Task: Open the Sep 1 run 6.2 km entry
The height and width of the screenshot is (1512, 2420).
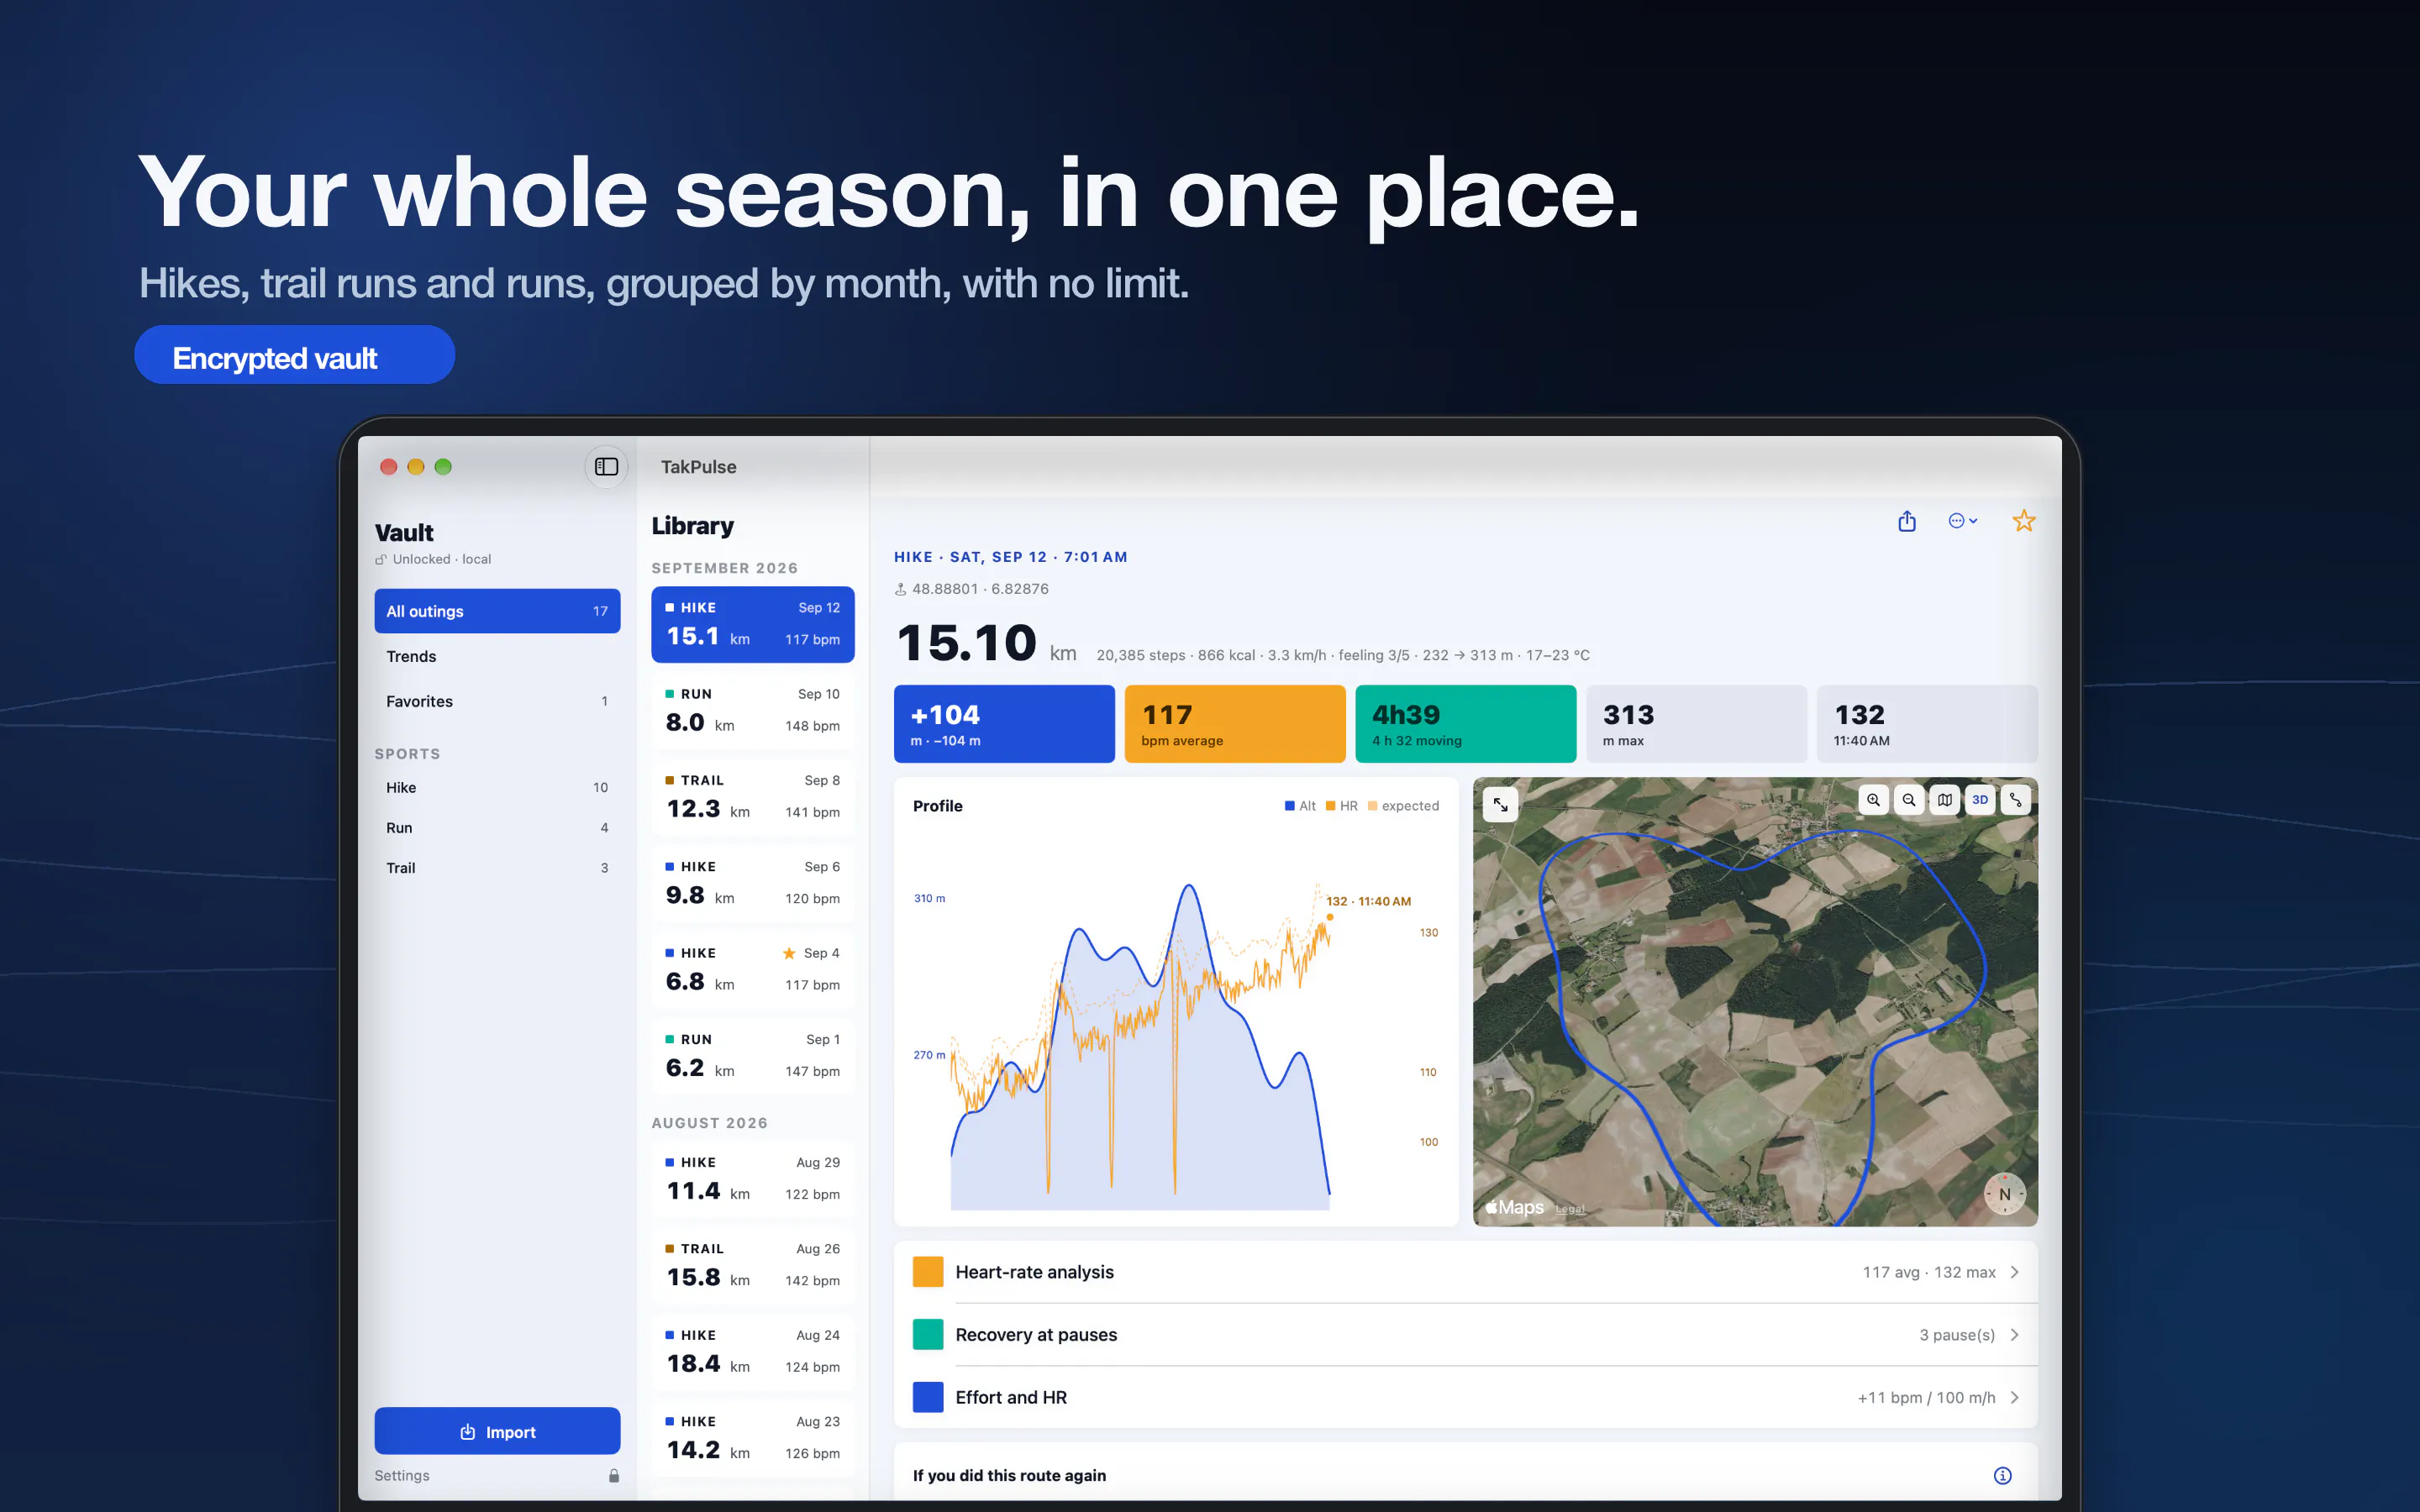Action: pos(753,1056)
